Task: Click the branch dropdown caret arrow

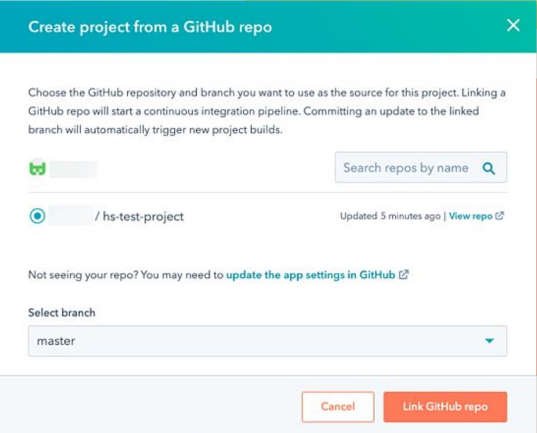Action: 490,341
